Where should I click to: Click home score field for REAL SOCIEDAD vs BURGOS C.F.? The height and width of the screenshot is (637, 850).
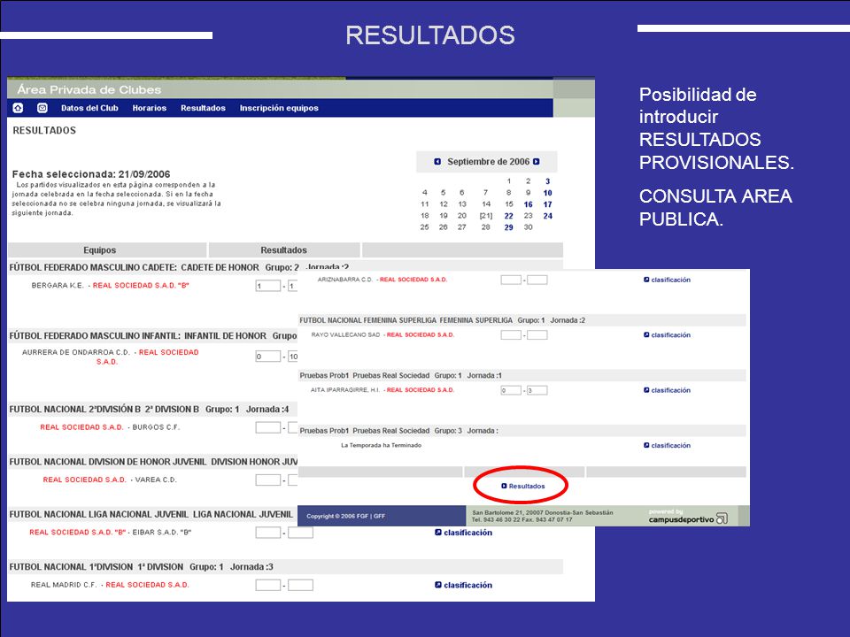(x=267, y=427)
